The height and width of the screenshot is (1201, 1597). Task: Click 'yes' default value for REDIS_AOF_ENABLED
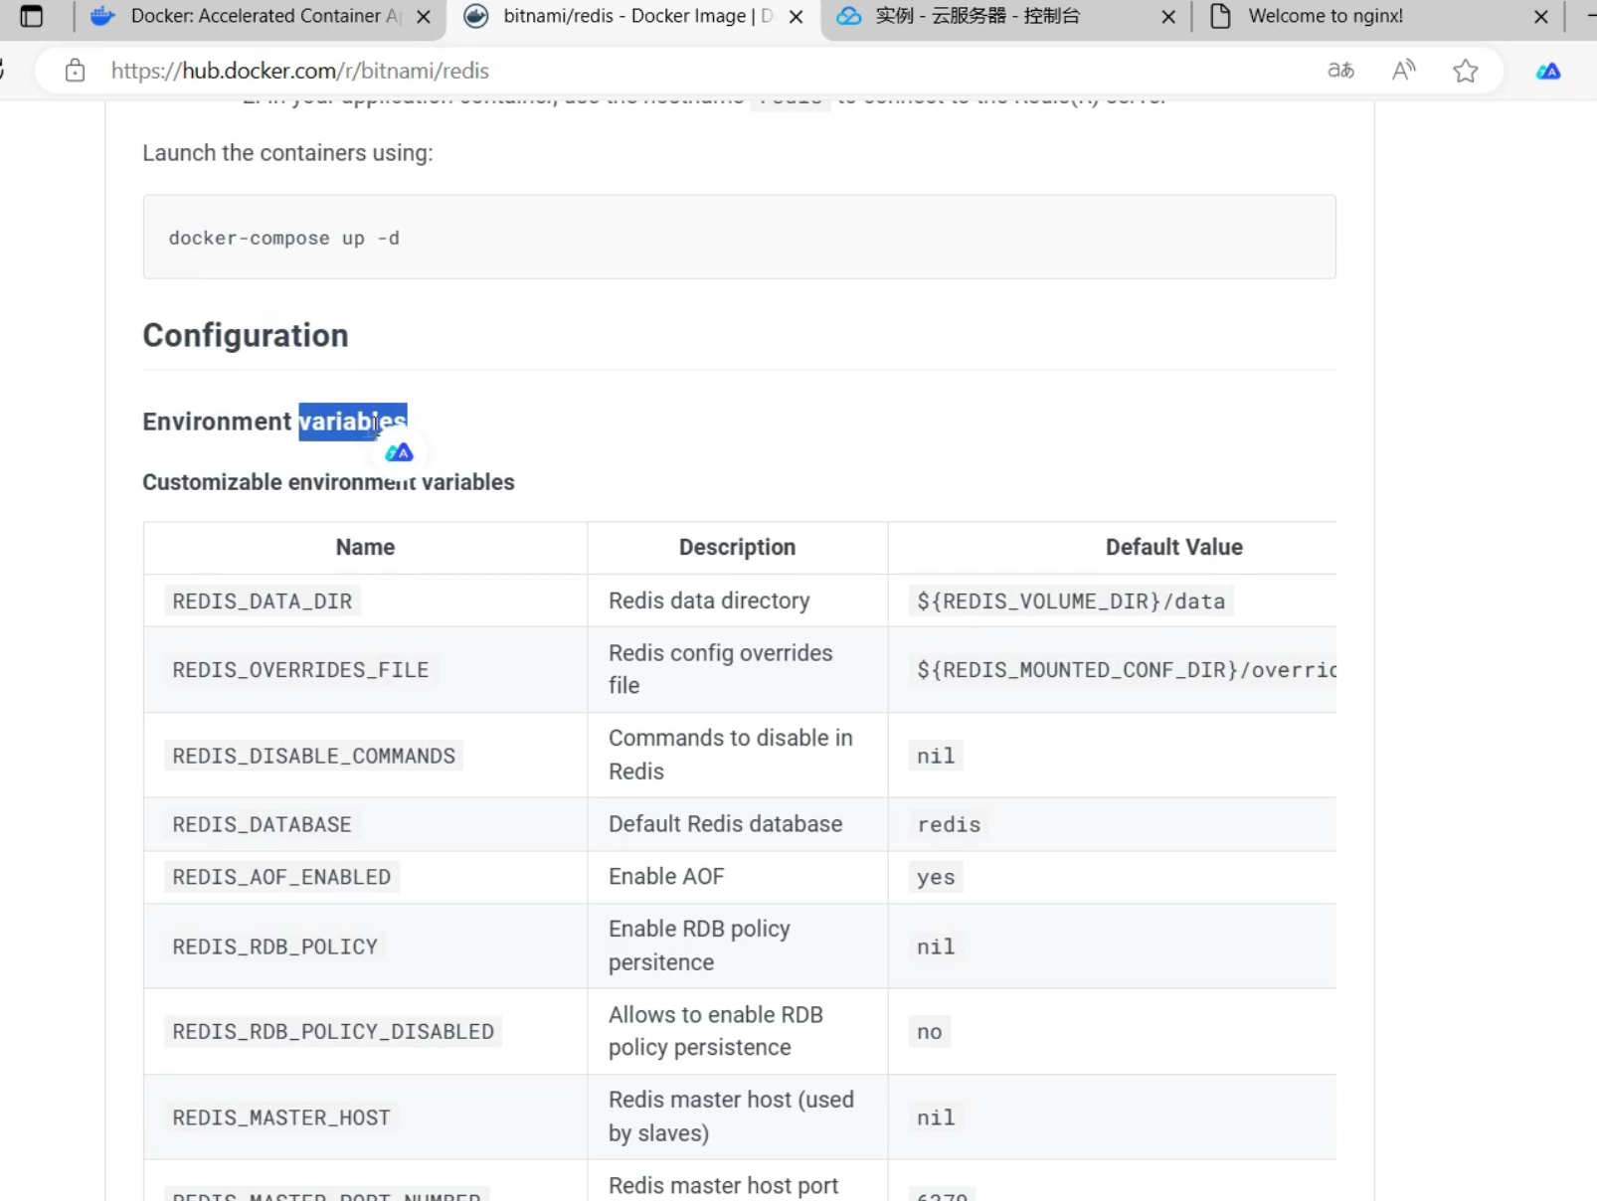tap(936, 877)
